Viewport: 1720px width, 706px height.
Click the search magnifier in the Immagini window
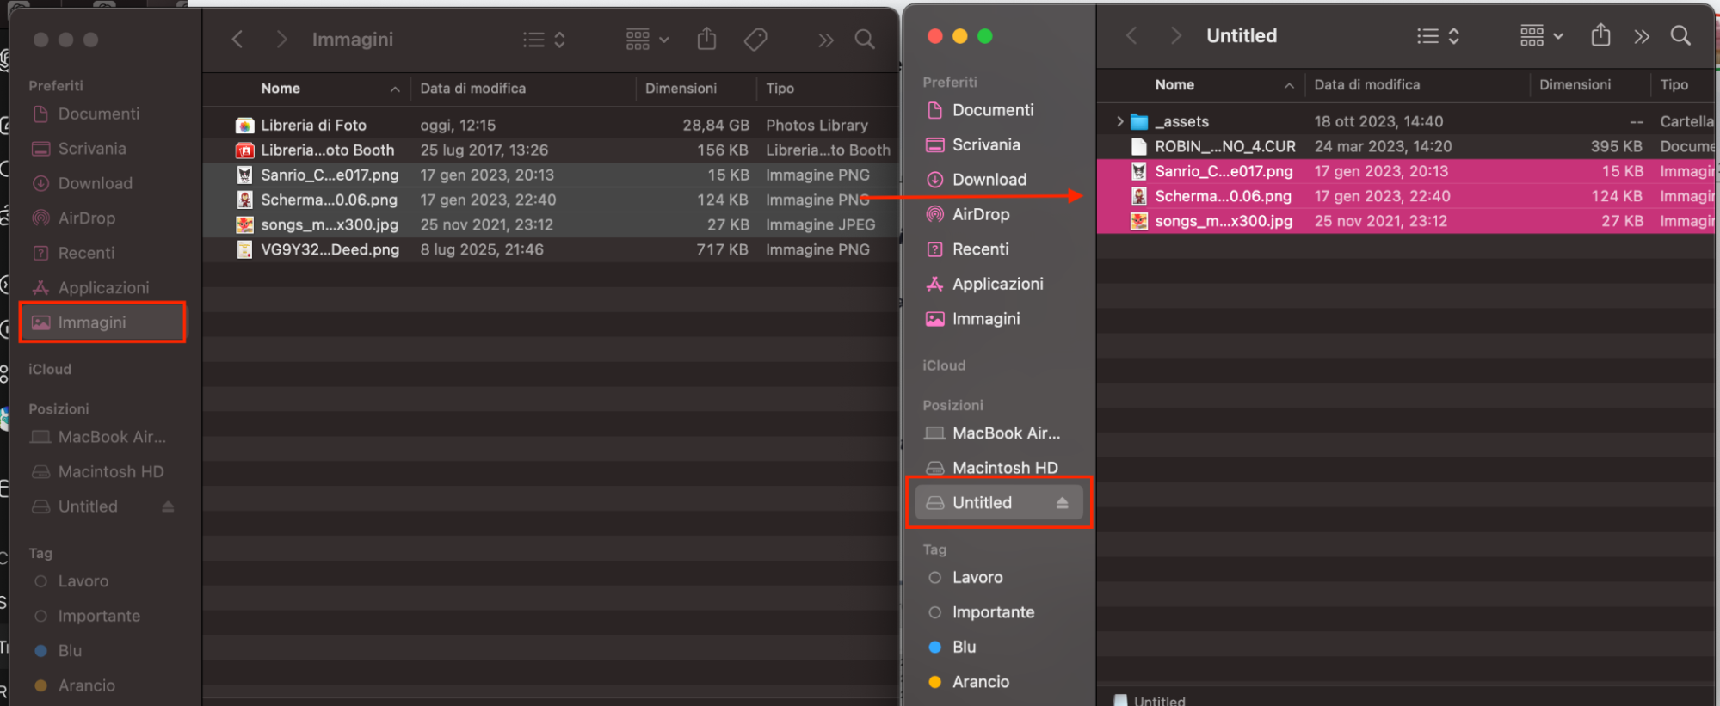865,40
